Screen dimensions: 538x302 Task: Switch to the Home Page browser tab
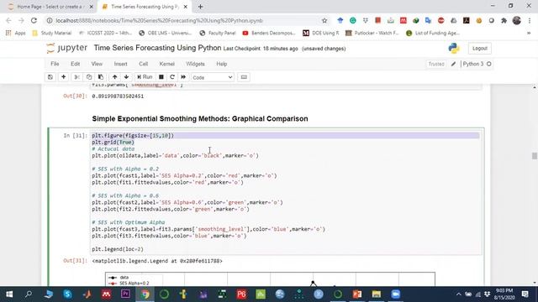pos(50,7)
